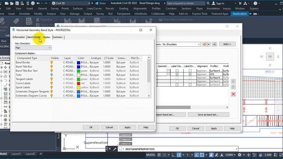Screen dimensions: 283x159
Task: Click the Open file folder icon
Action: coord(12,3)
